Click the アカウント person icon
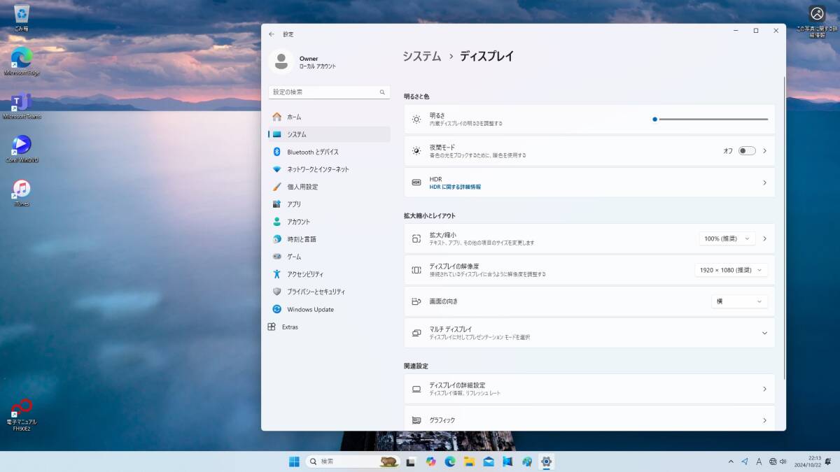 point(276,222)
